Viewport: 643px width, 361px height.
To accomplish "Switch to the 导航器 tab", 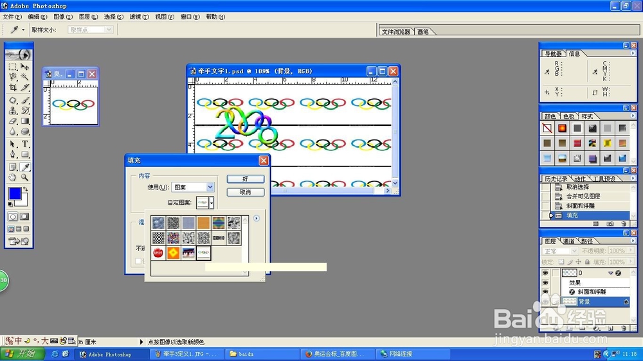I will [x=553, y=54].
